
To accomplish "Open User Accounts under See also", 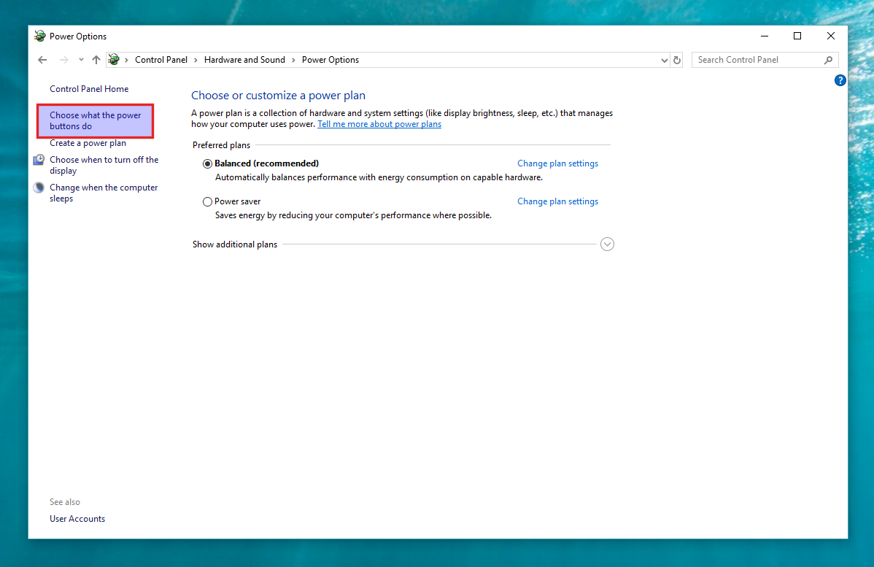I will pyautogui.click(x=77, y=519).
